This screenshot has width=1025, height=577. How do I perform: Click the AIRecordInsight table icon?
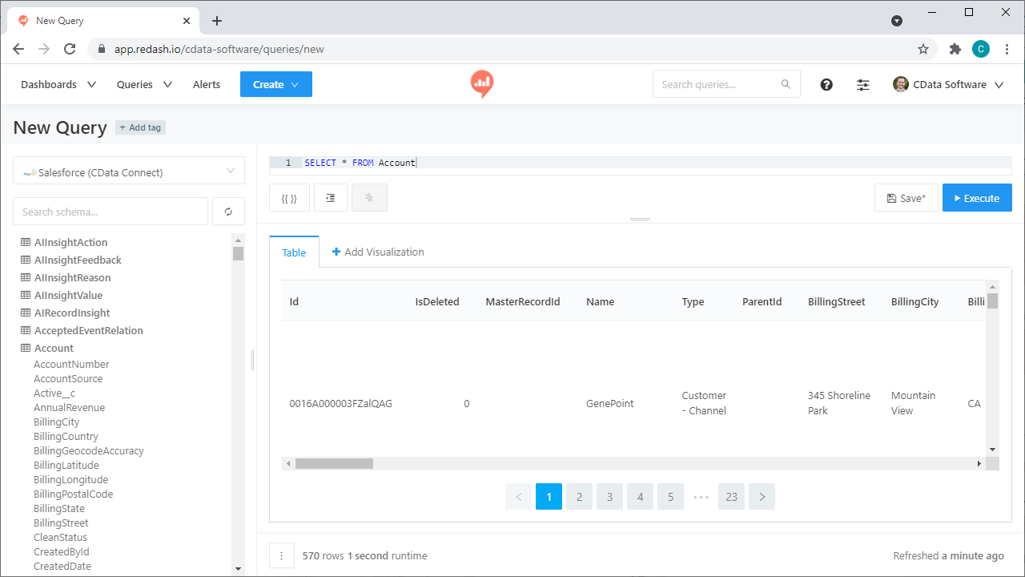26,313
